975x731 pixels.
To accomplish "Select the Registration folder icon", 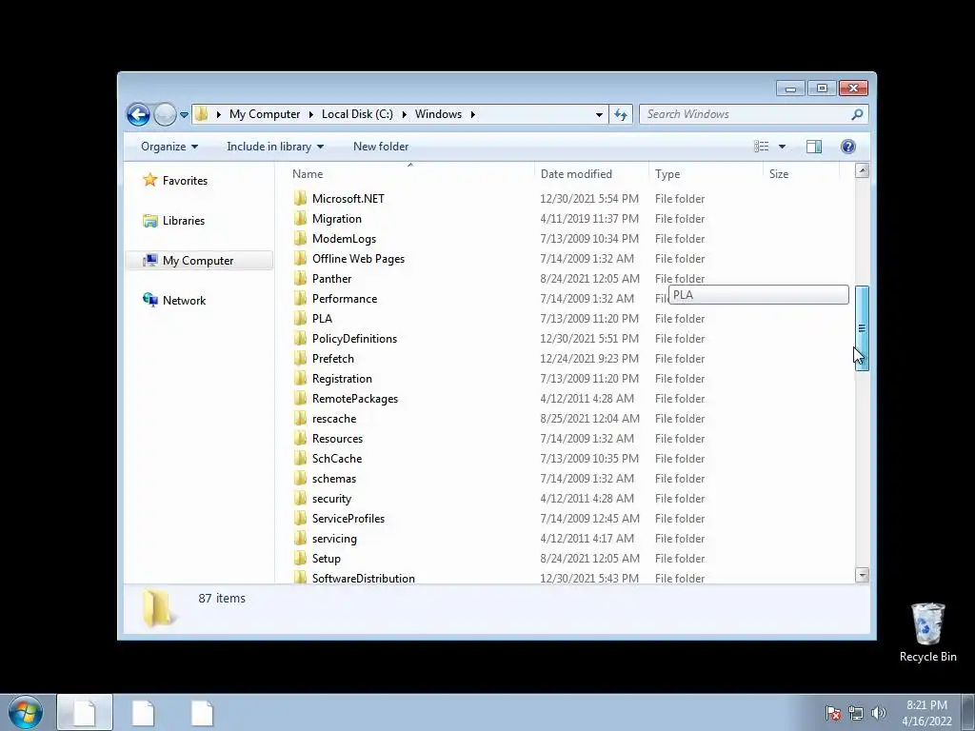I will click(300, 378).
